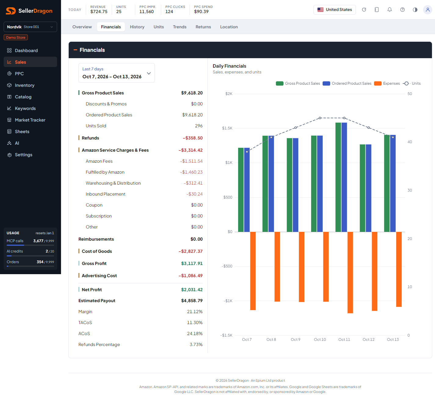Viewport: 435px width, 403px height.
Task: Click the notebook icon in top bar
Action: [x=377, y=10]
